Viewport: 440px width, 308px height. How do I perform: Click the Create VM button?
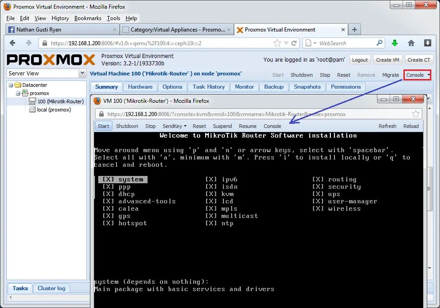point(387,60)
